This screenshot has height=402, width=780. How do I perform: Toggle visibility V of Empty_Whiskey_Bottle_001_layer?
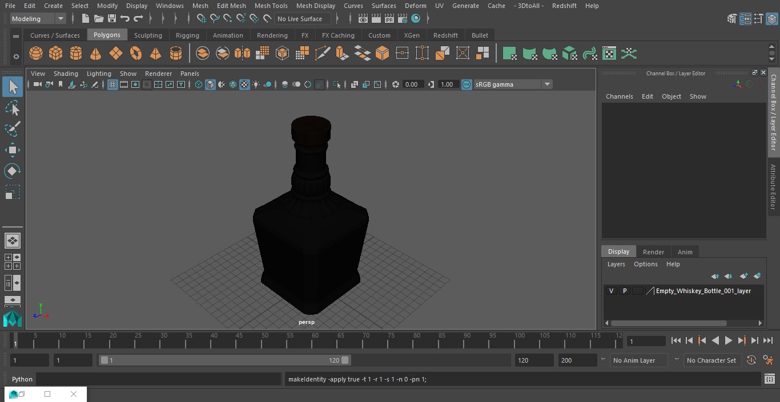pyautogui.click(x=612, y=291)
